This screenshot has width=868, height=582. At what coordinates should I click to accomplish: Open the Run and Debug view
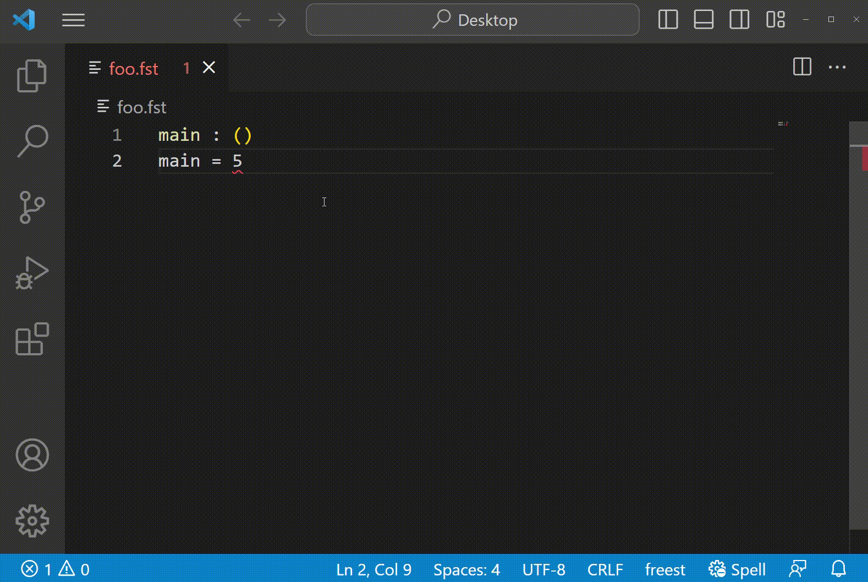[x=32, y=273]
